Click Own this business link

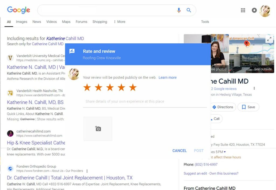(x=224, y=174)
